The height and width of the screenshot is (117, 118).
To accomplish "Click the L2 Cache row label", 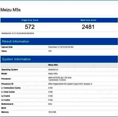I will (6, 96).
